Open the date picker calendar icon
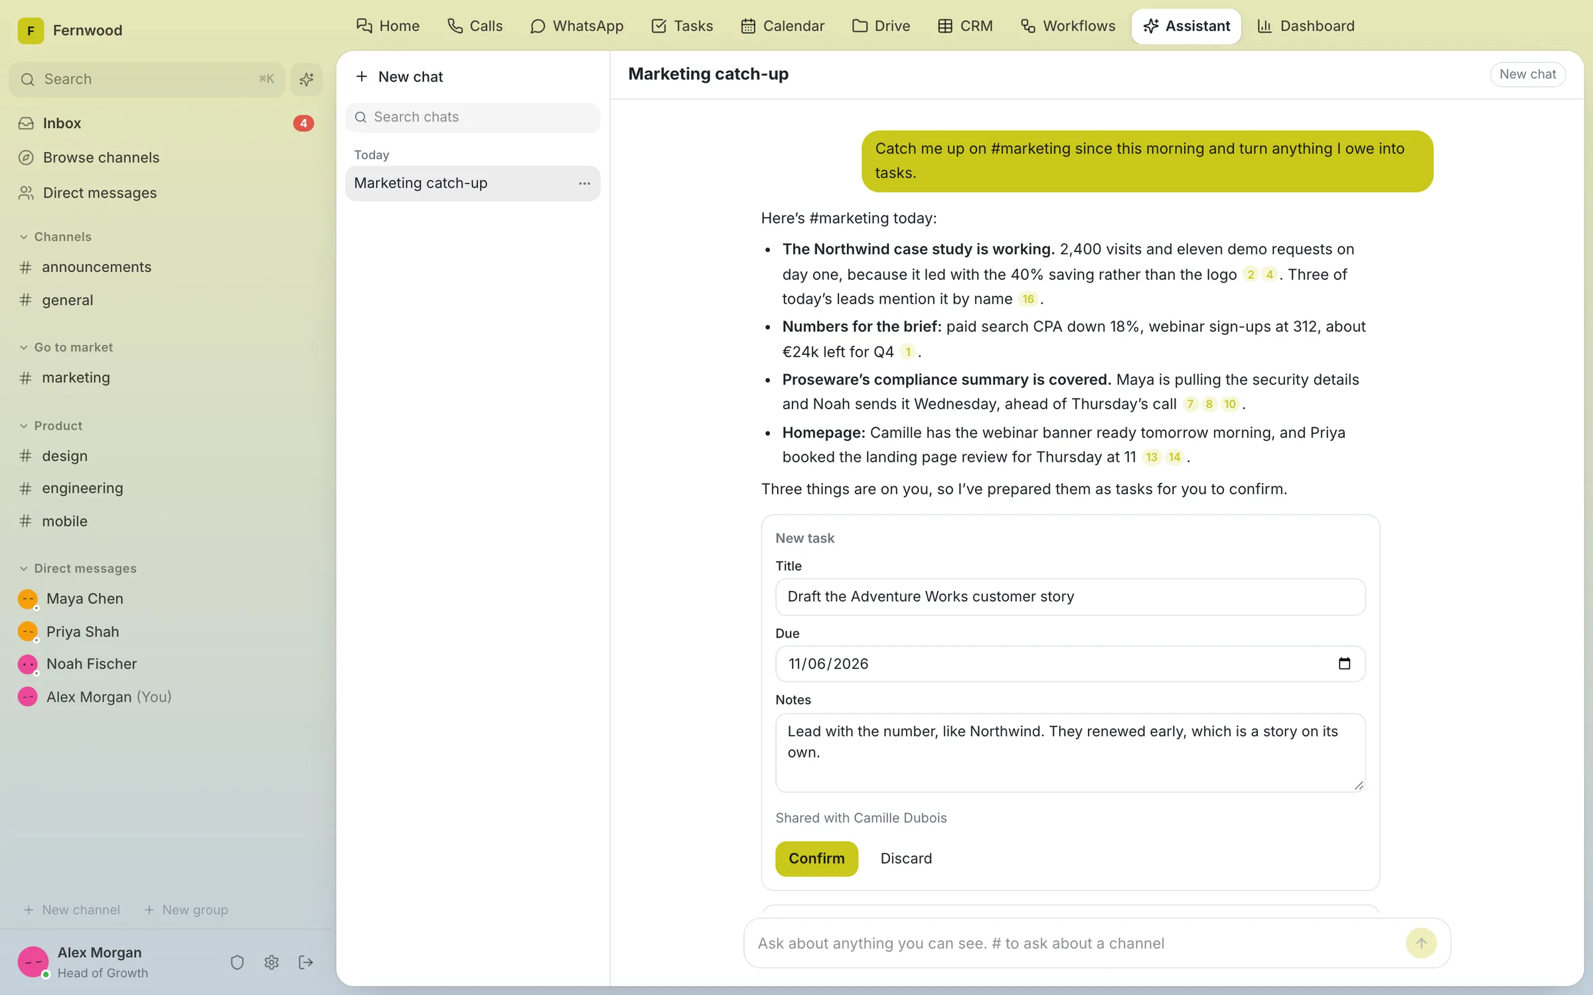 [1344, 663]
